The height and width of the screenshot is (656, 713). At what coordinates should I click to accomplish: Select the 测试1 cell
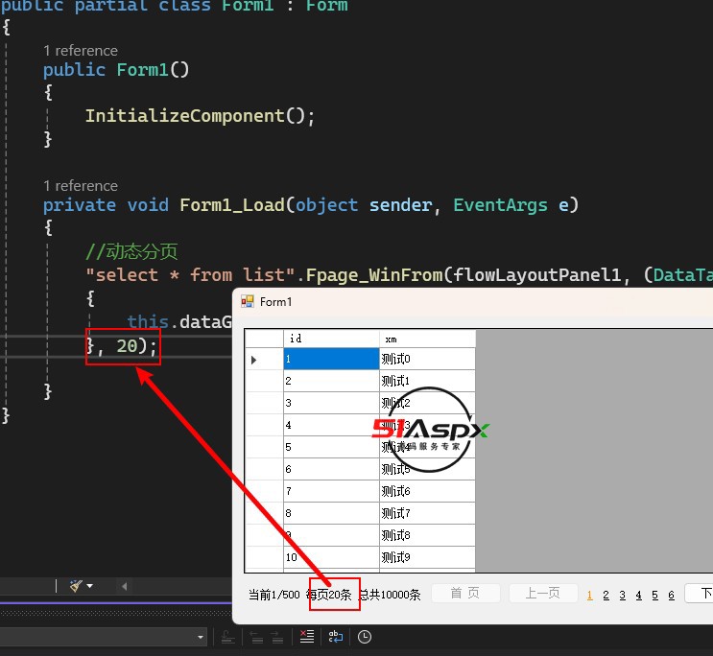(x=427, y=381)
